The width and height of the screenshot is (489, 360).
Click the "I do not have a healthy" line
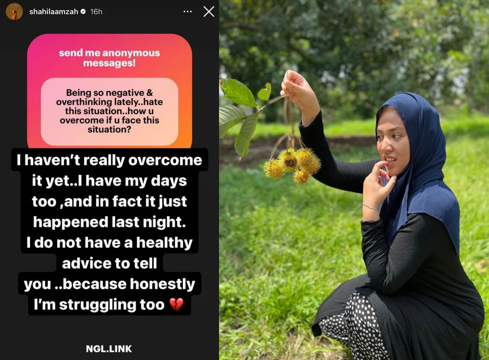pyautogui.click(x=110, y=243)
